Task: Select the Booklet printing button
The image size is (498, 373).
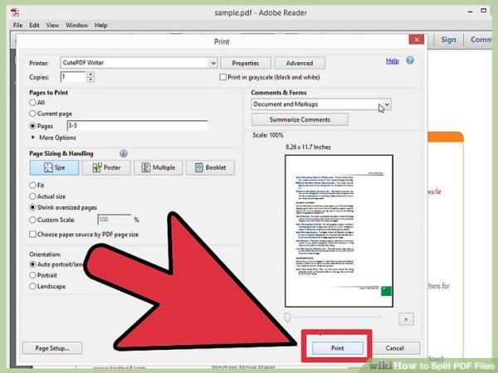Action: [x=210, y=167]
